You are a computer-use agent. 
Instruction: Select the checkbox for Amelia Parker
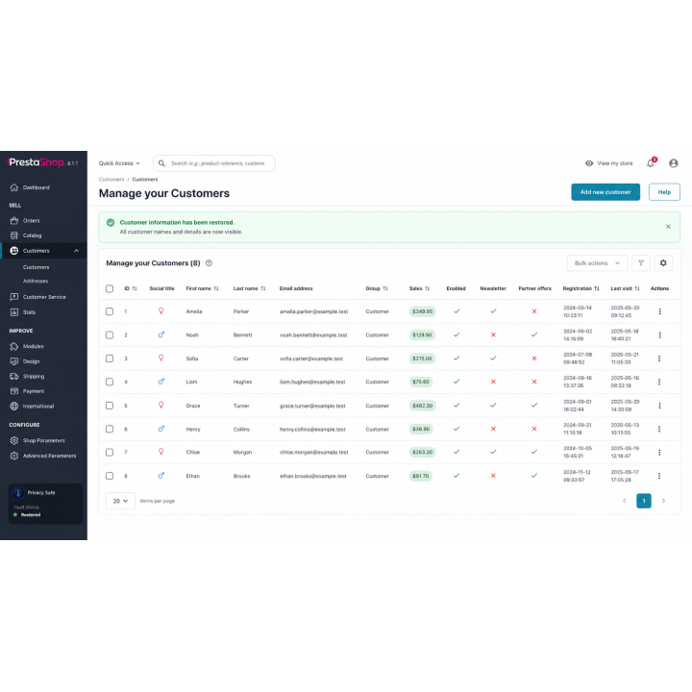[110, 311]
